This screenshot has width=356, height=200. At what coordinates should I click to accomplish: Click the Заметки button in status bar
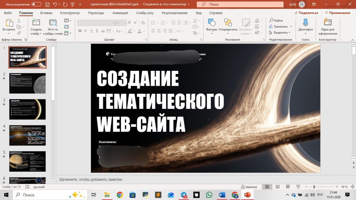point(249,187)
